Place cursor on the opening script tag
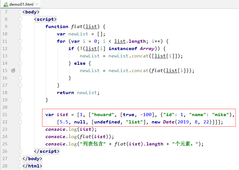 pyautogui.click(x=45, y=19)
